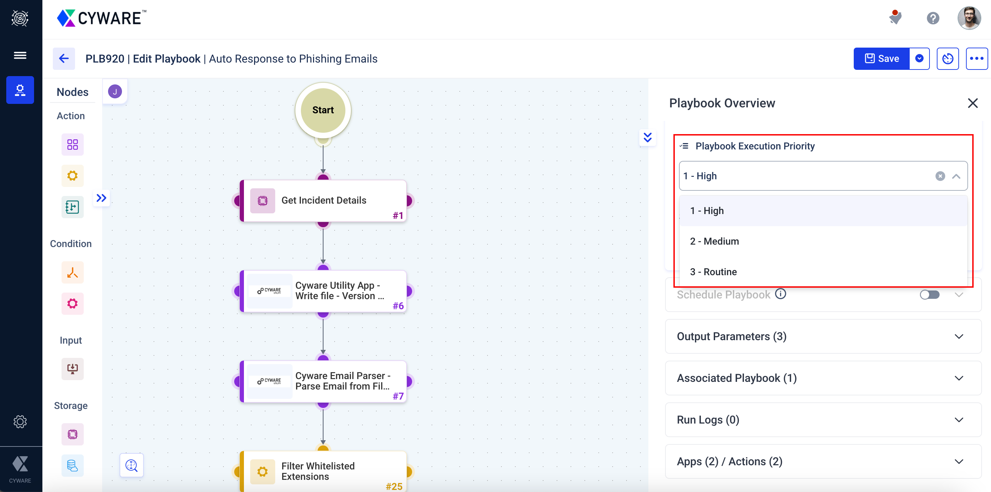
Task: Click the hamburger menu icon
Action: (20, 55)
